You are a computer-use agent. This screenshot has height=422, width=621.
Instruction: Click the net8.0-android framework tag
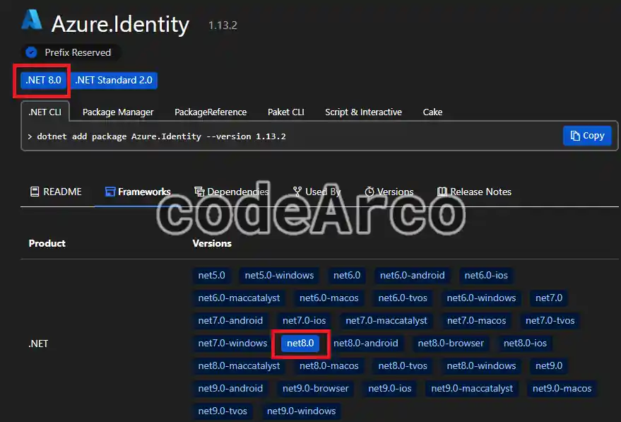click(365, 343)
